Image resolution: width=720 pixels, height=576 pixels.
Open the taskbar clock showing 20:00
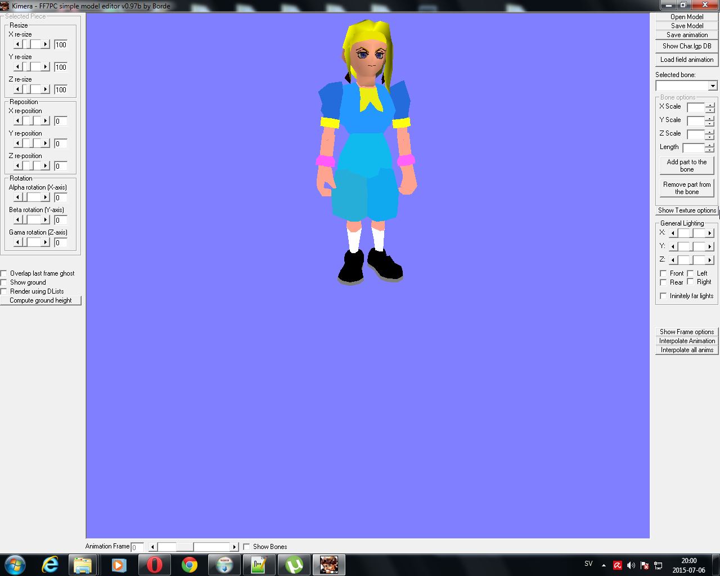(688, 565)
